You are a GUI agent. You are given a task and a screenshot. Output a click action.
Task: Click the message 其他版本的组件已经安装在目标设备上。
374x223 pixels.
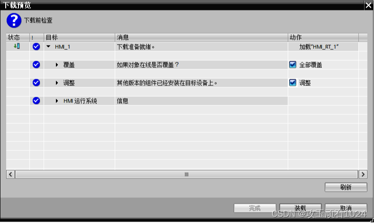point(167,83)
